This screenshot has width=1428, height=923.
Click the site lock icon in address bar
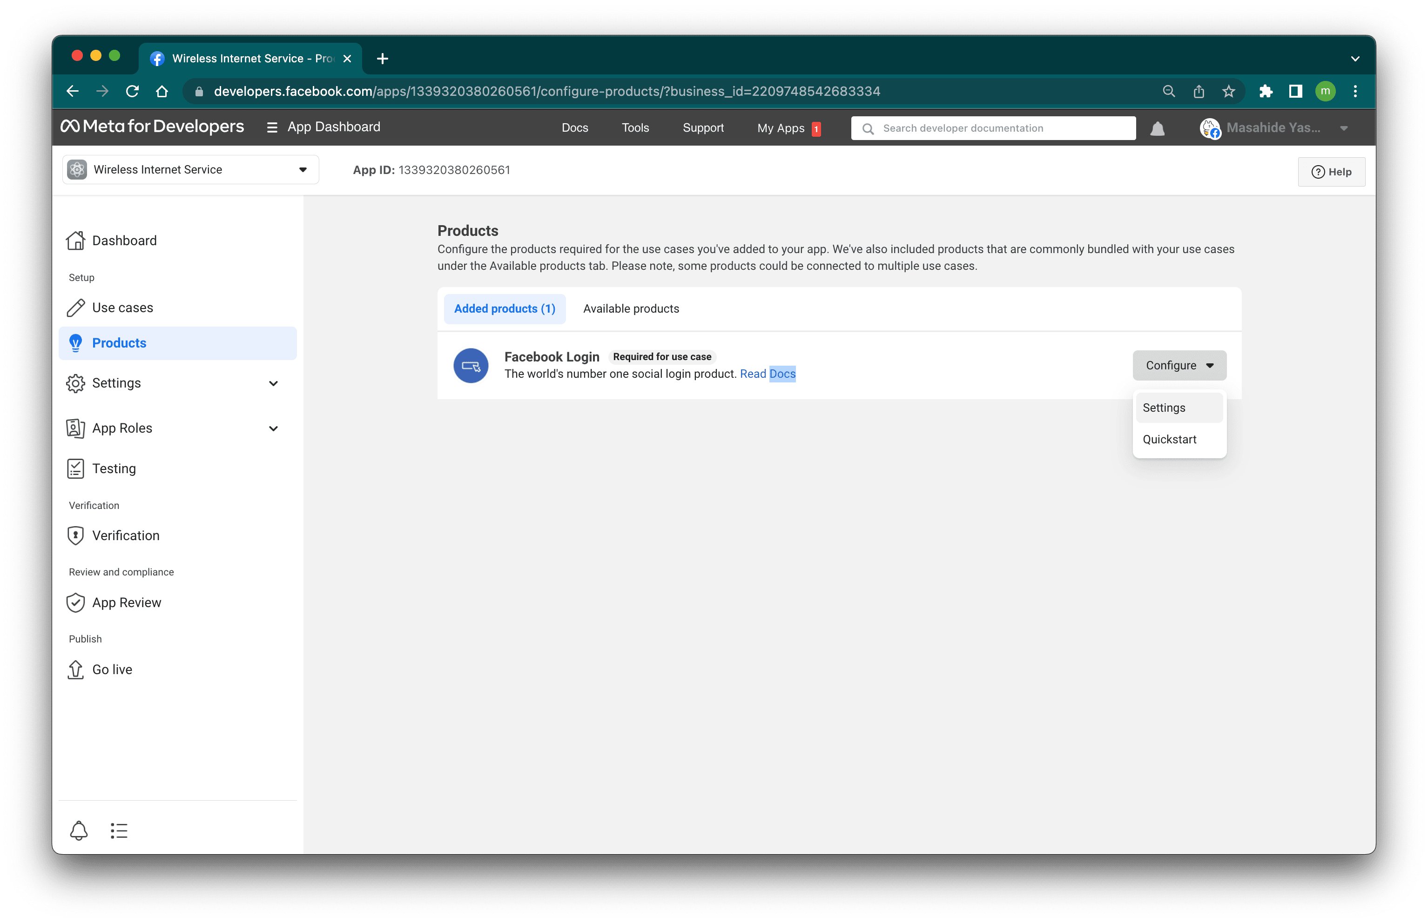(200, 91)
